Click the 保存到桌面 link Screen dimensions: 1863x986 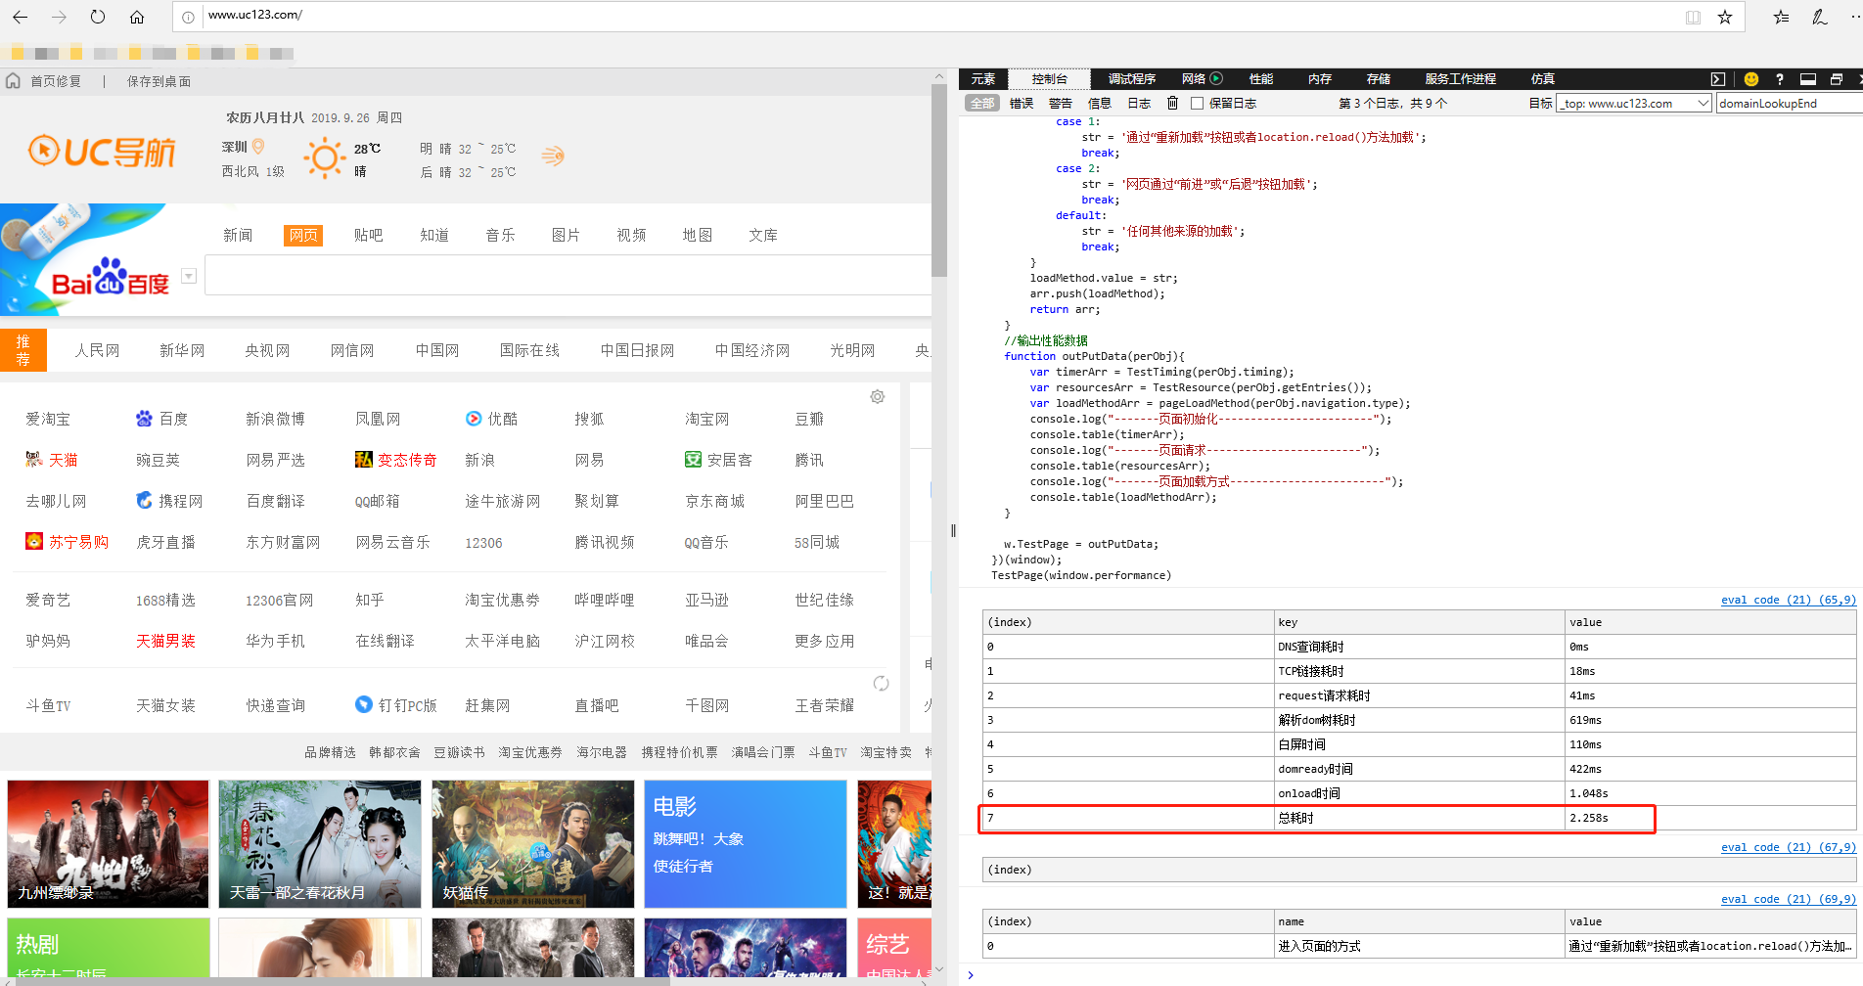[x=159, y=81]
